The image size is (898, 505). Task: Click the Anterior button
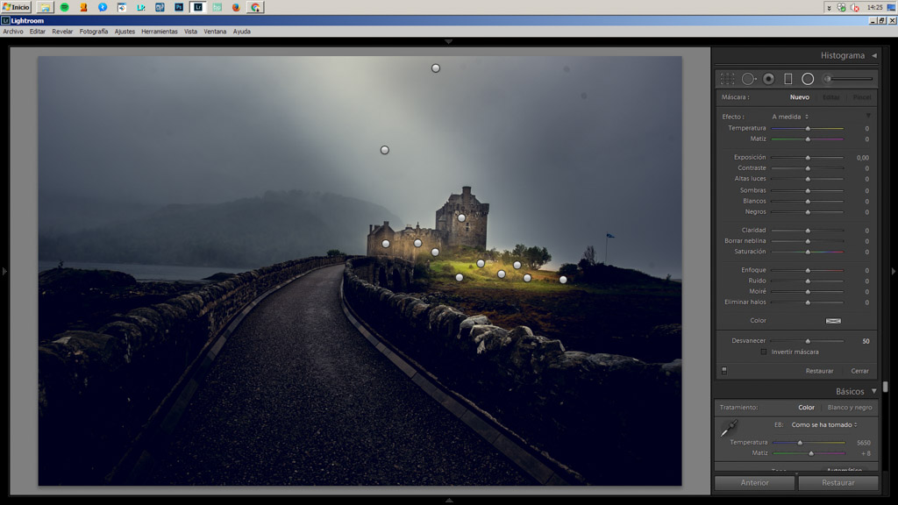pyautogui.click(x=754, y=483)
